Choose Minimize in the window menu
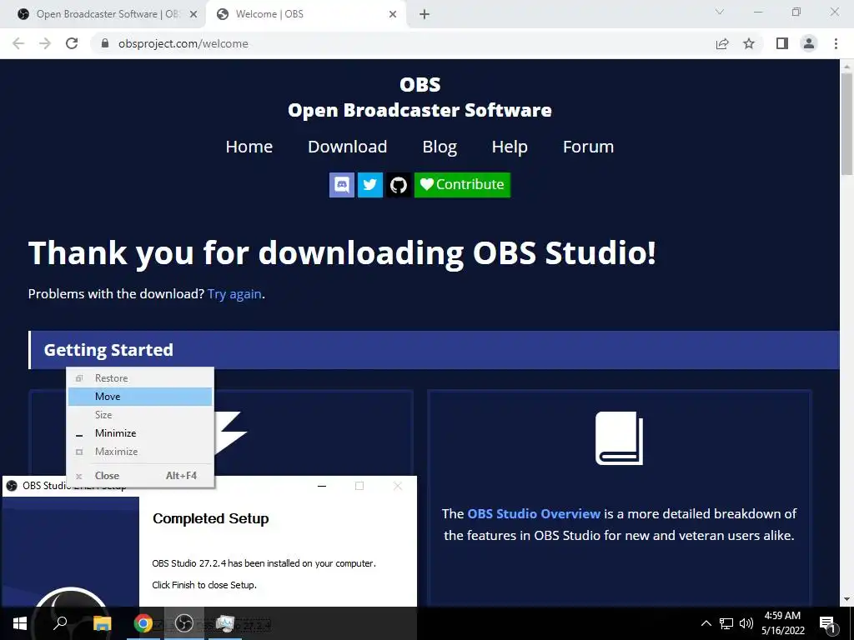The height and width of the screenshot is (640, 854). point(140,433)
